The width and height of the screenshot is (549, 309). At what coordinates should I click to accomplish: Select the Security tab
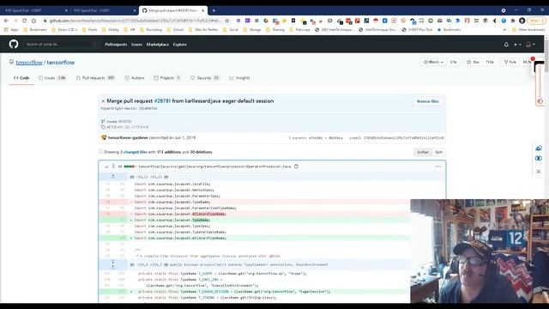point(205,78)
